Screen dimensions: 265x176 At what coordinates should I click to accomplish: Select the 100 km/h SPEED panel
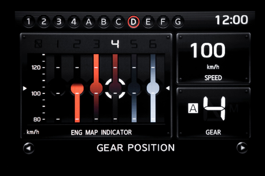[213, 58]
